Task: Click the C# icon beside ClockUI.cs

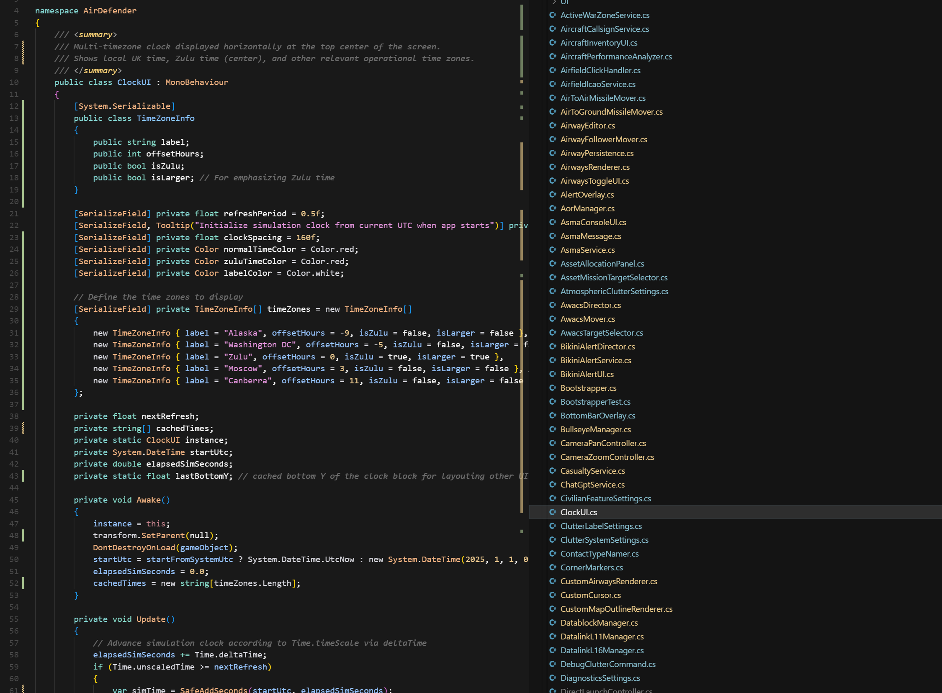Action: pos(553,512)
